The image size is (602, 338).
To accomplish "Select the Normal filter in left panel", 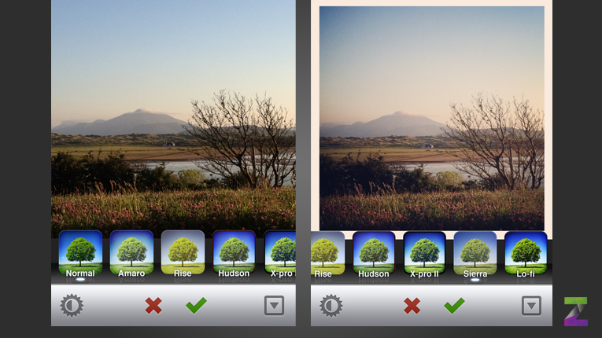I will pyautogui.click(x=80, y=254).
